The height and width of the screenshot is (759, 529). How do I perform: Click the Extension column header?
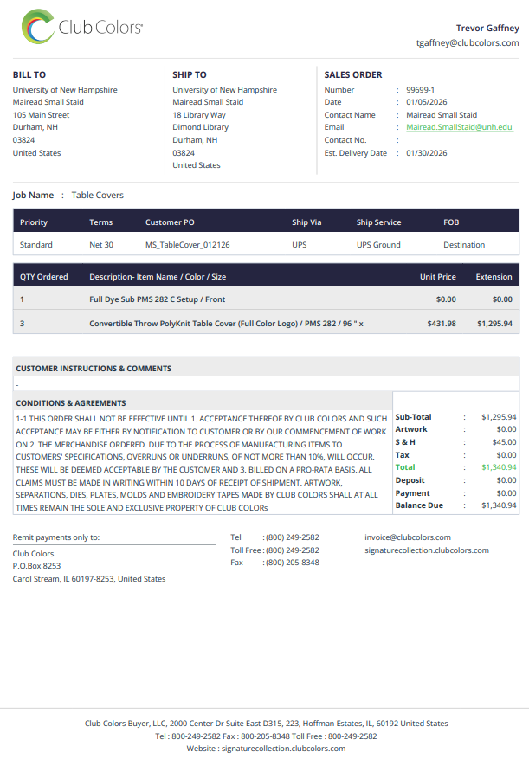click(x=494, y=277)
